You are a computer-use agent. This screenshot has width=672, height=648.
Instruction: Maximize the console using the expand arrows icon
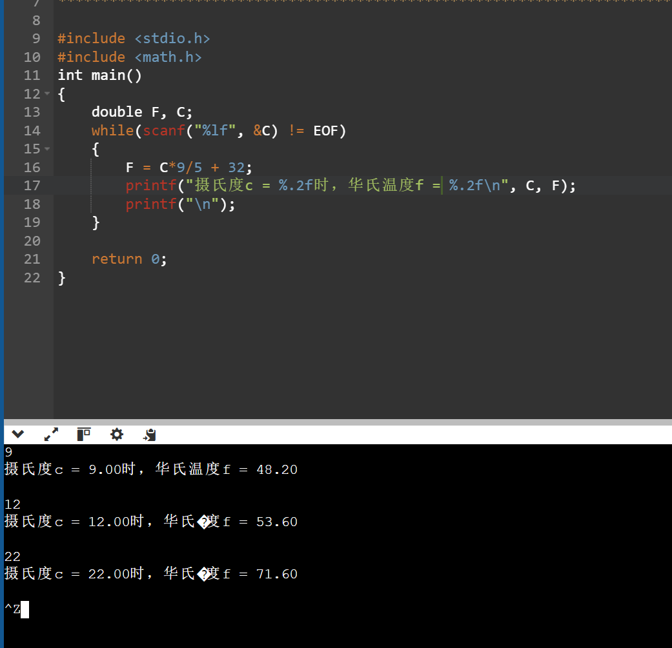point(51,435)
